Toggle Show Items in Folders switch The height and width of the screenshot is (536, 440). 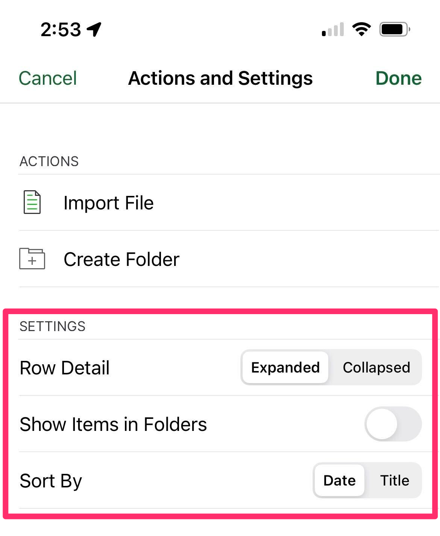click(393, 424)
